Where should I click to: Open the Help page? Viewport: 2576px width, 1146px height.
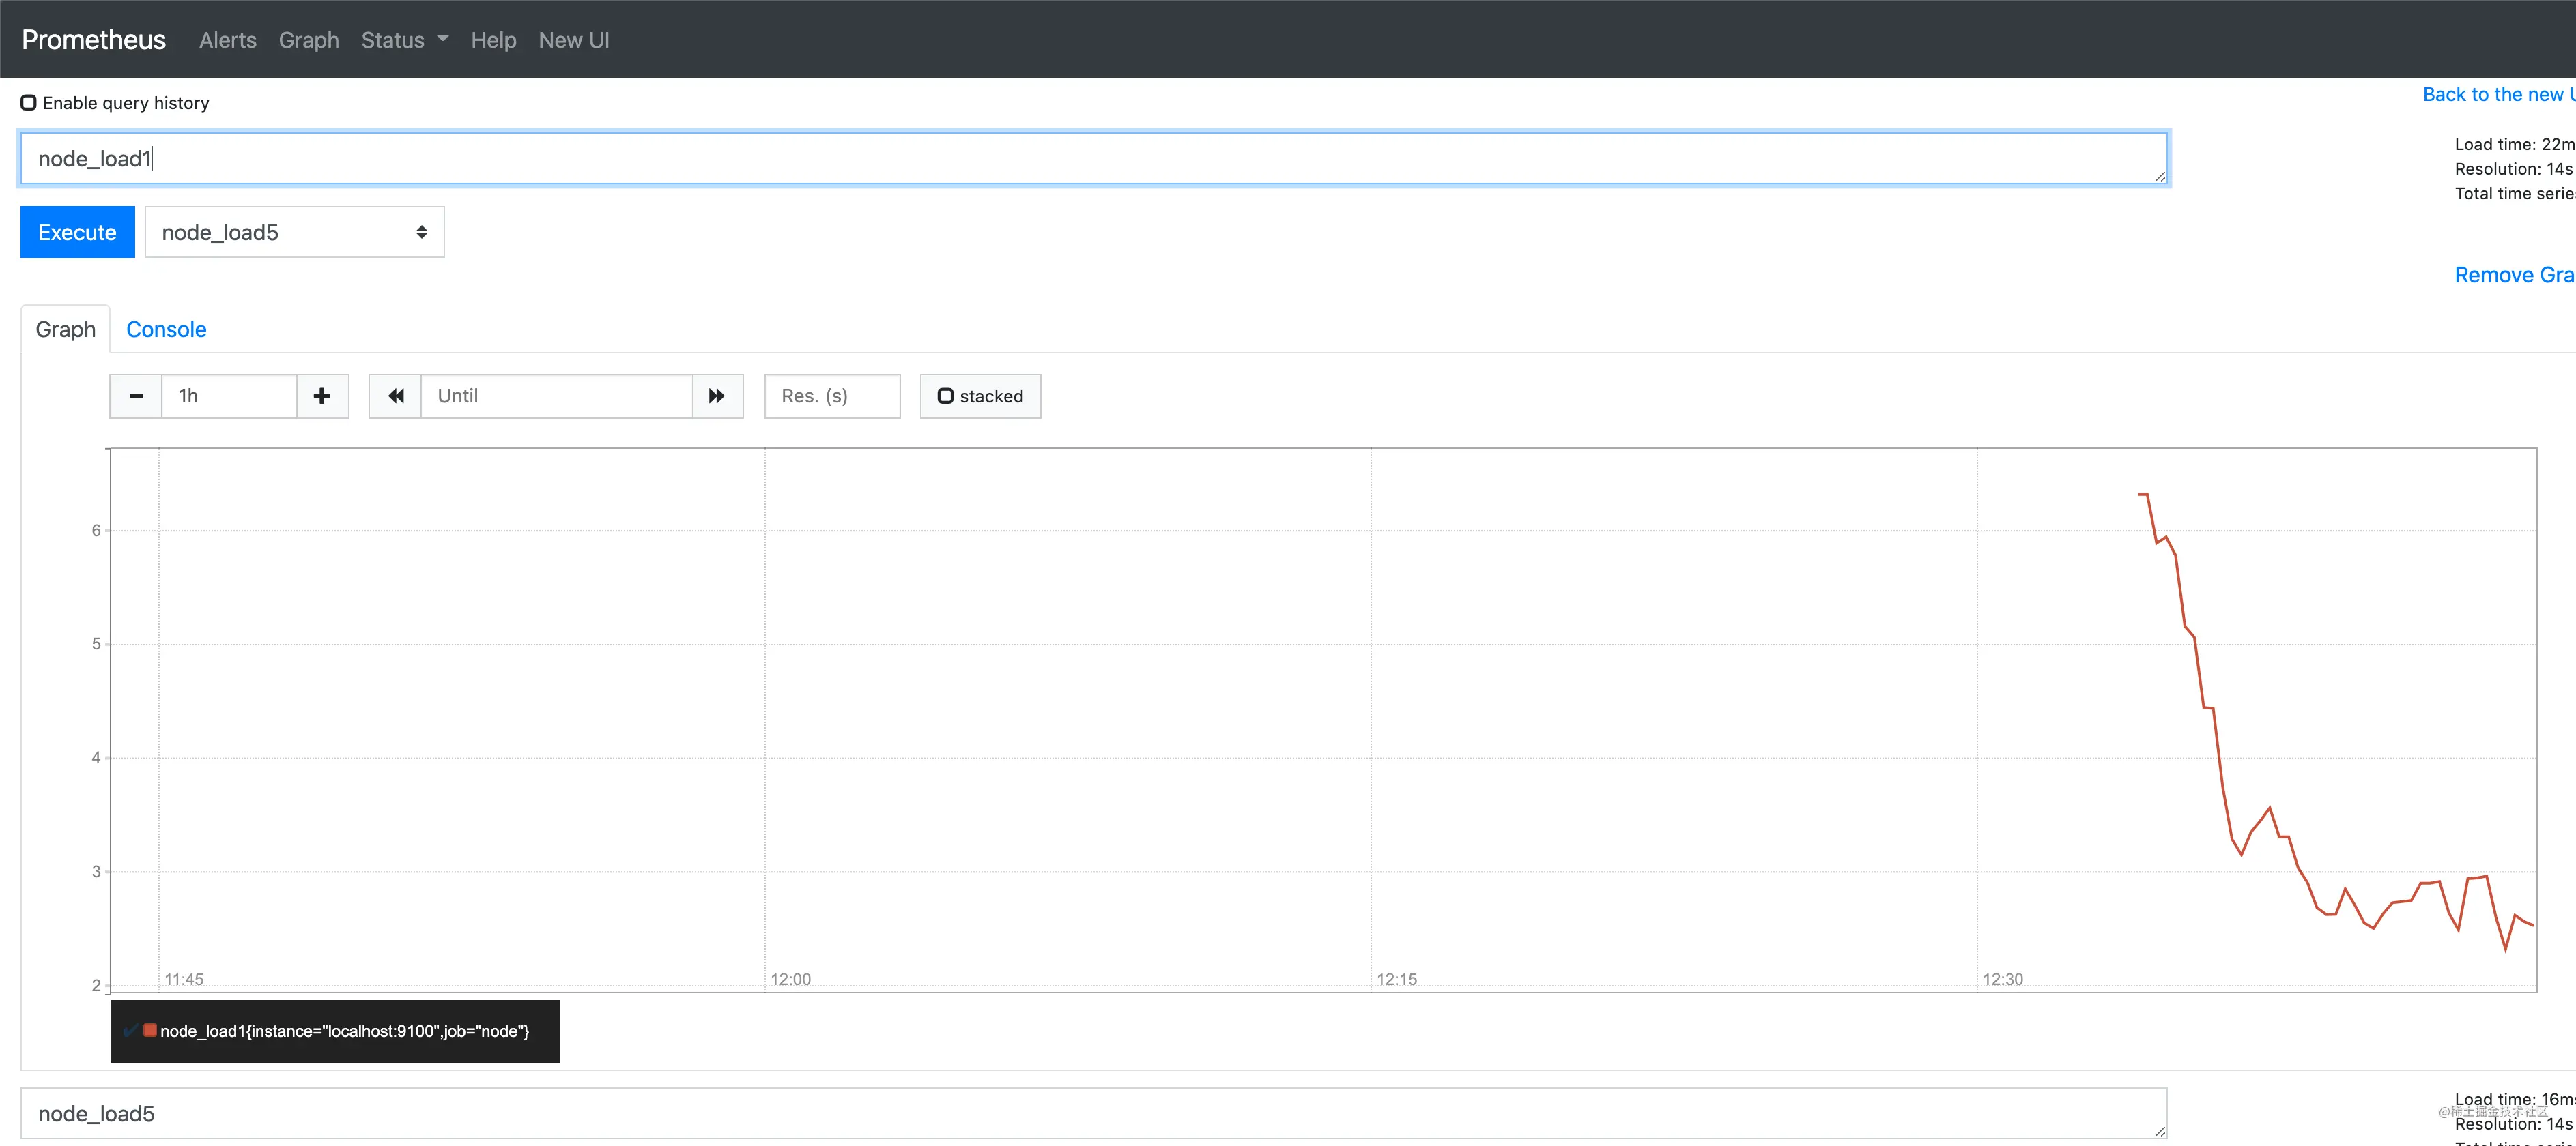494,40
